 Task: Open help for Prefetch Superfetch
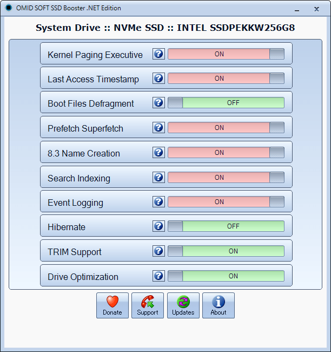[158, 128]
